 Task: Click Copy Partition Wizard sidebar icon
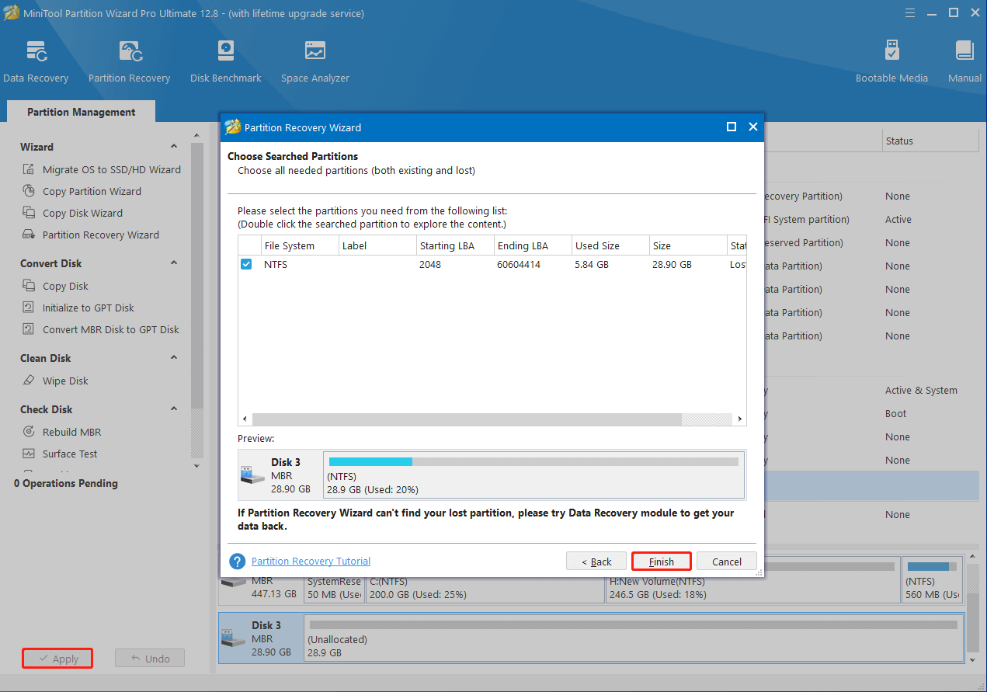click(29, 191)
